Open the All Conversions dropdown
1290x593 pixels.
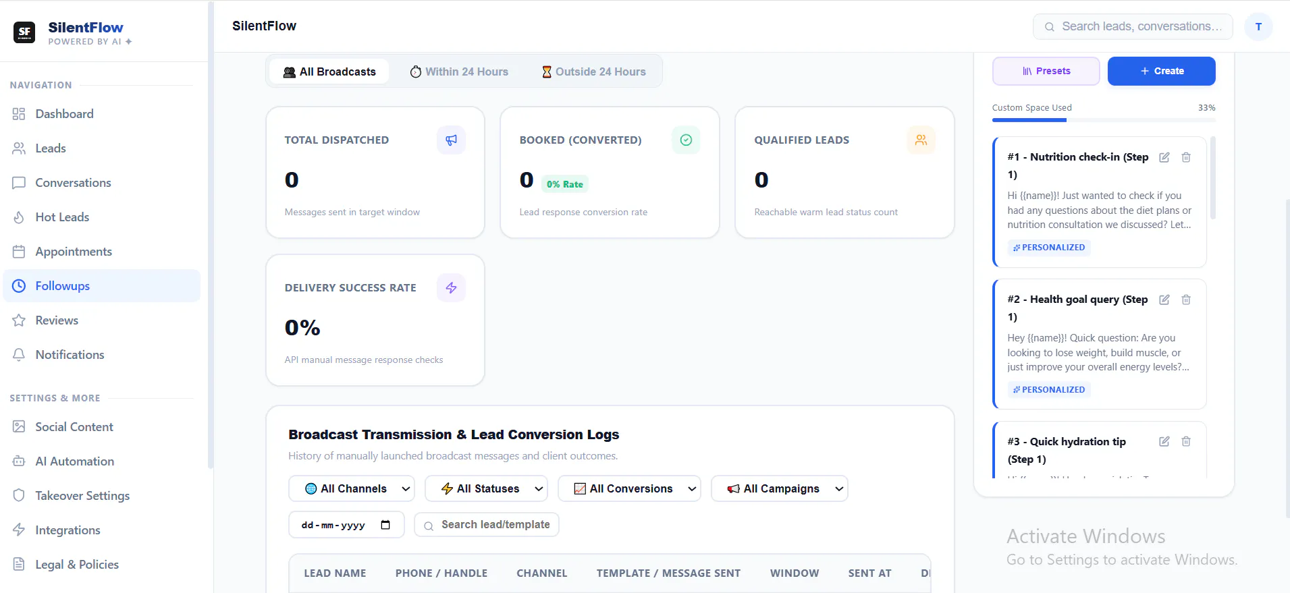pos(629,489)
